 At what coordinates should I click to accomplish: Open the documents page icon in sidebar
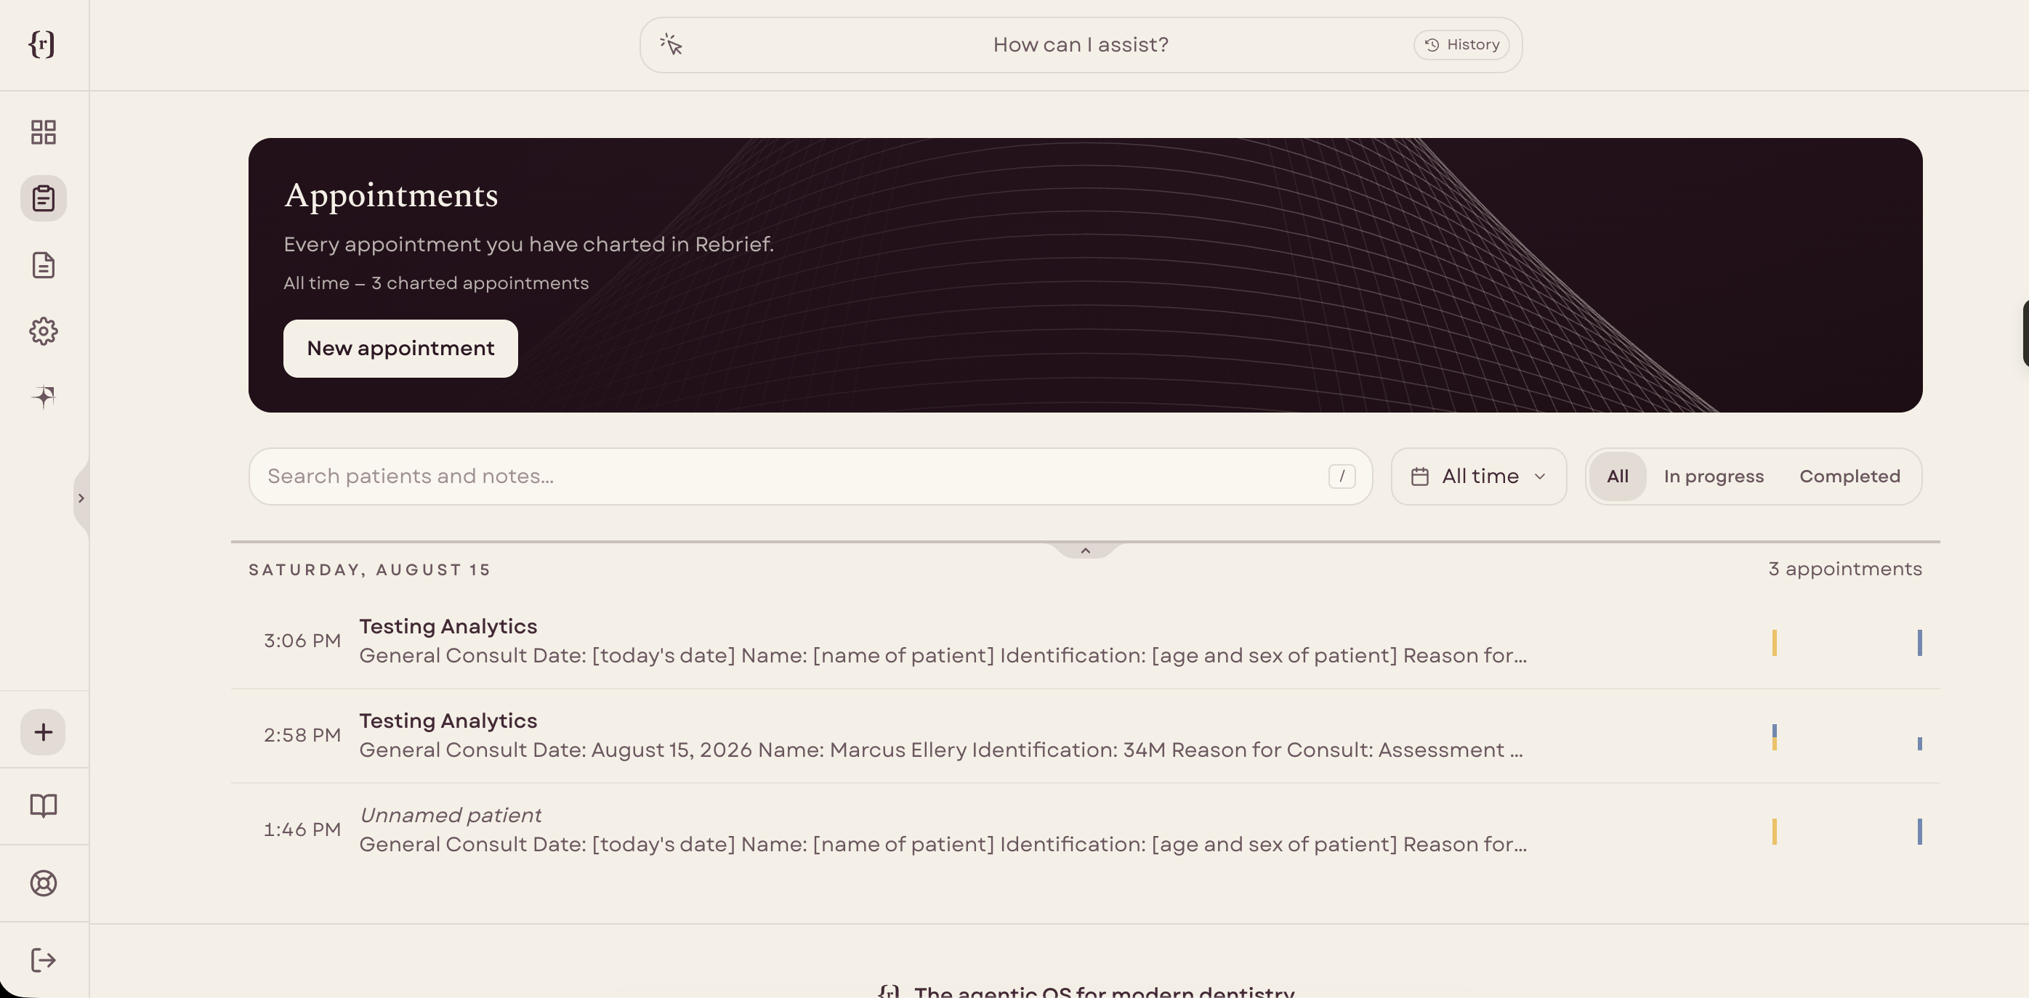(x=44, y=265)
